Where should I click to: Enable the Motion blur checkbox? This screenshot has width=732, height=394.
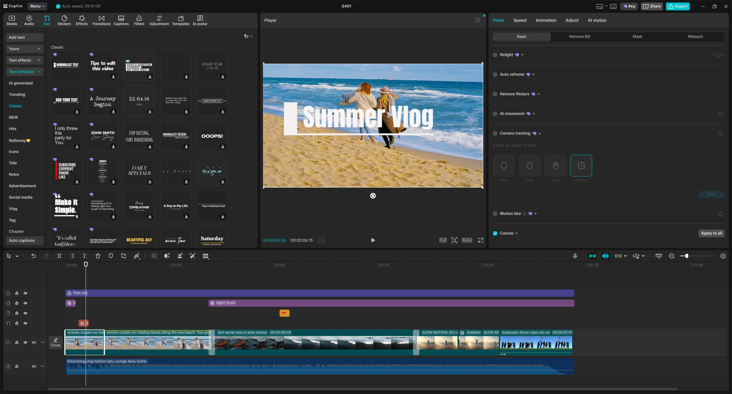click(x=495, y=214)
